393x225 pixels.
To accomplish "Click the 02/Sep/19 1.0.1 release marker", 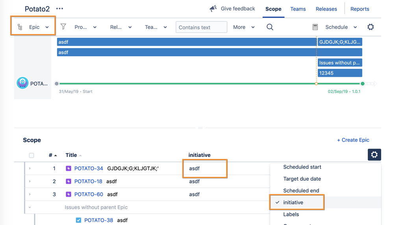I will [362, 84].
